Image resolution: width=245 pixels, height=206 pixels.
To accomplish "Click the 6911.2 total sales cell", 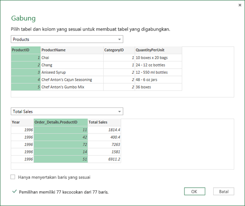I will coord(104,159).
